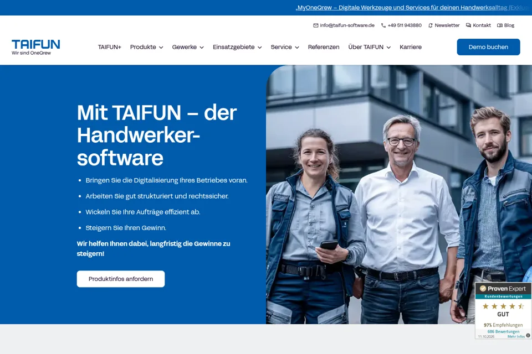
Task: Click the 'Steigern Sie Ihren Gewinn.' bullet
Action: [x=126, y=228]
